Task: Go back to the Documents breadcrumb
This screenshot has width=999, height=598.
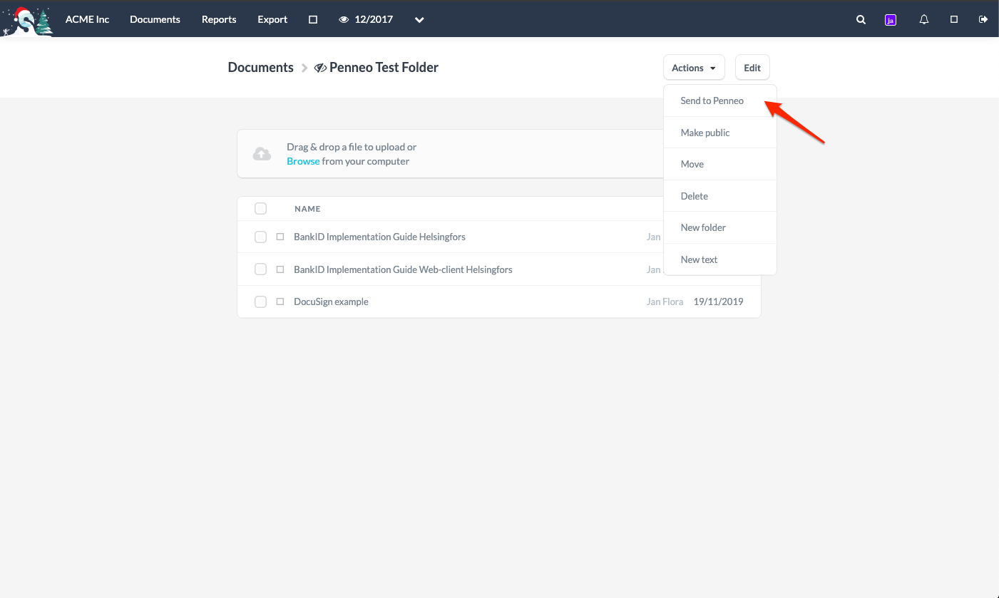Action: [260, 68]
